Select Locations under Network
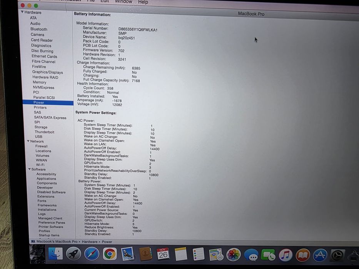359x269 pixels. click(x=43, y=151)
